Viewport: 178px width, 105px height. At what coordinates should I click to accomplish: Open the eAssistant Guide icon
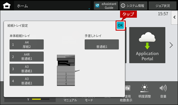pos(97,6)
